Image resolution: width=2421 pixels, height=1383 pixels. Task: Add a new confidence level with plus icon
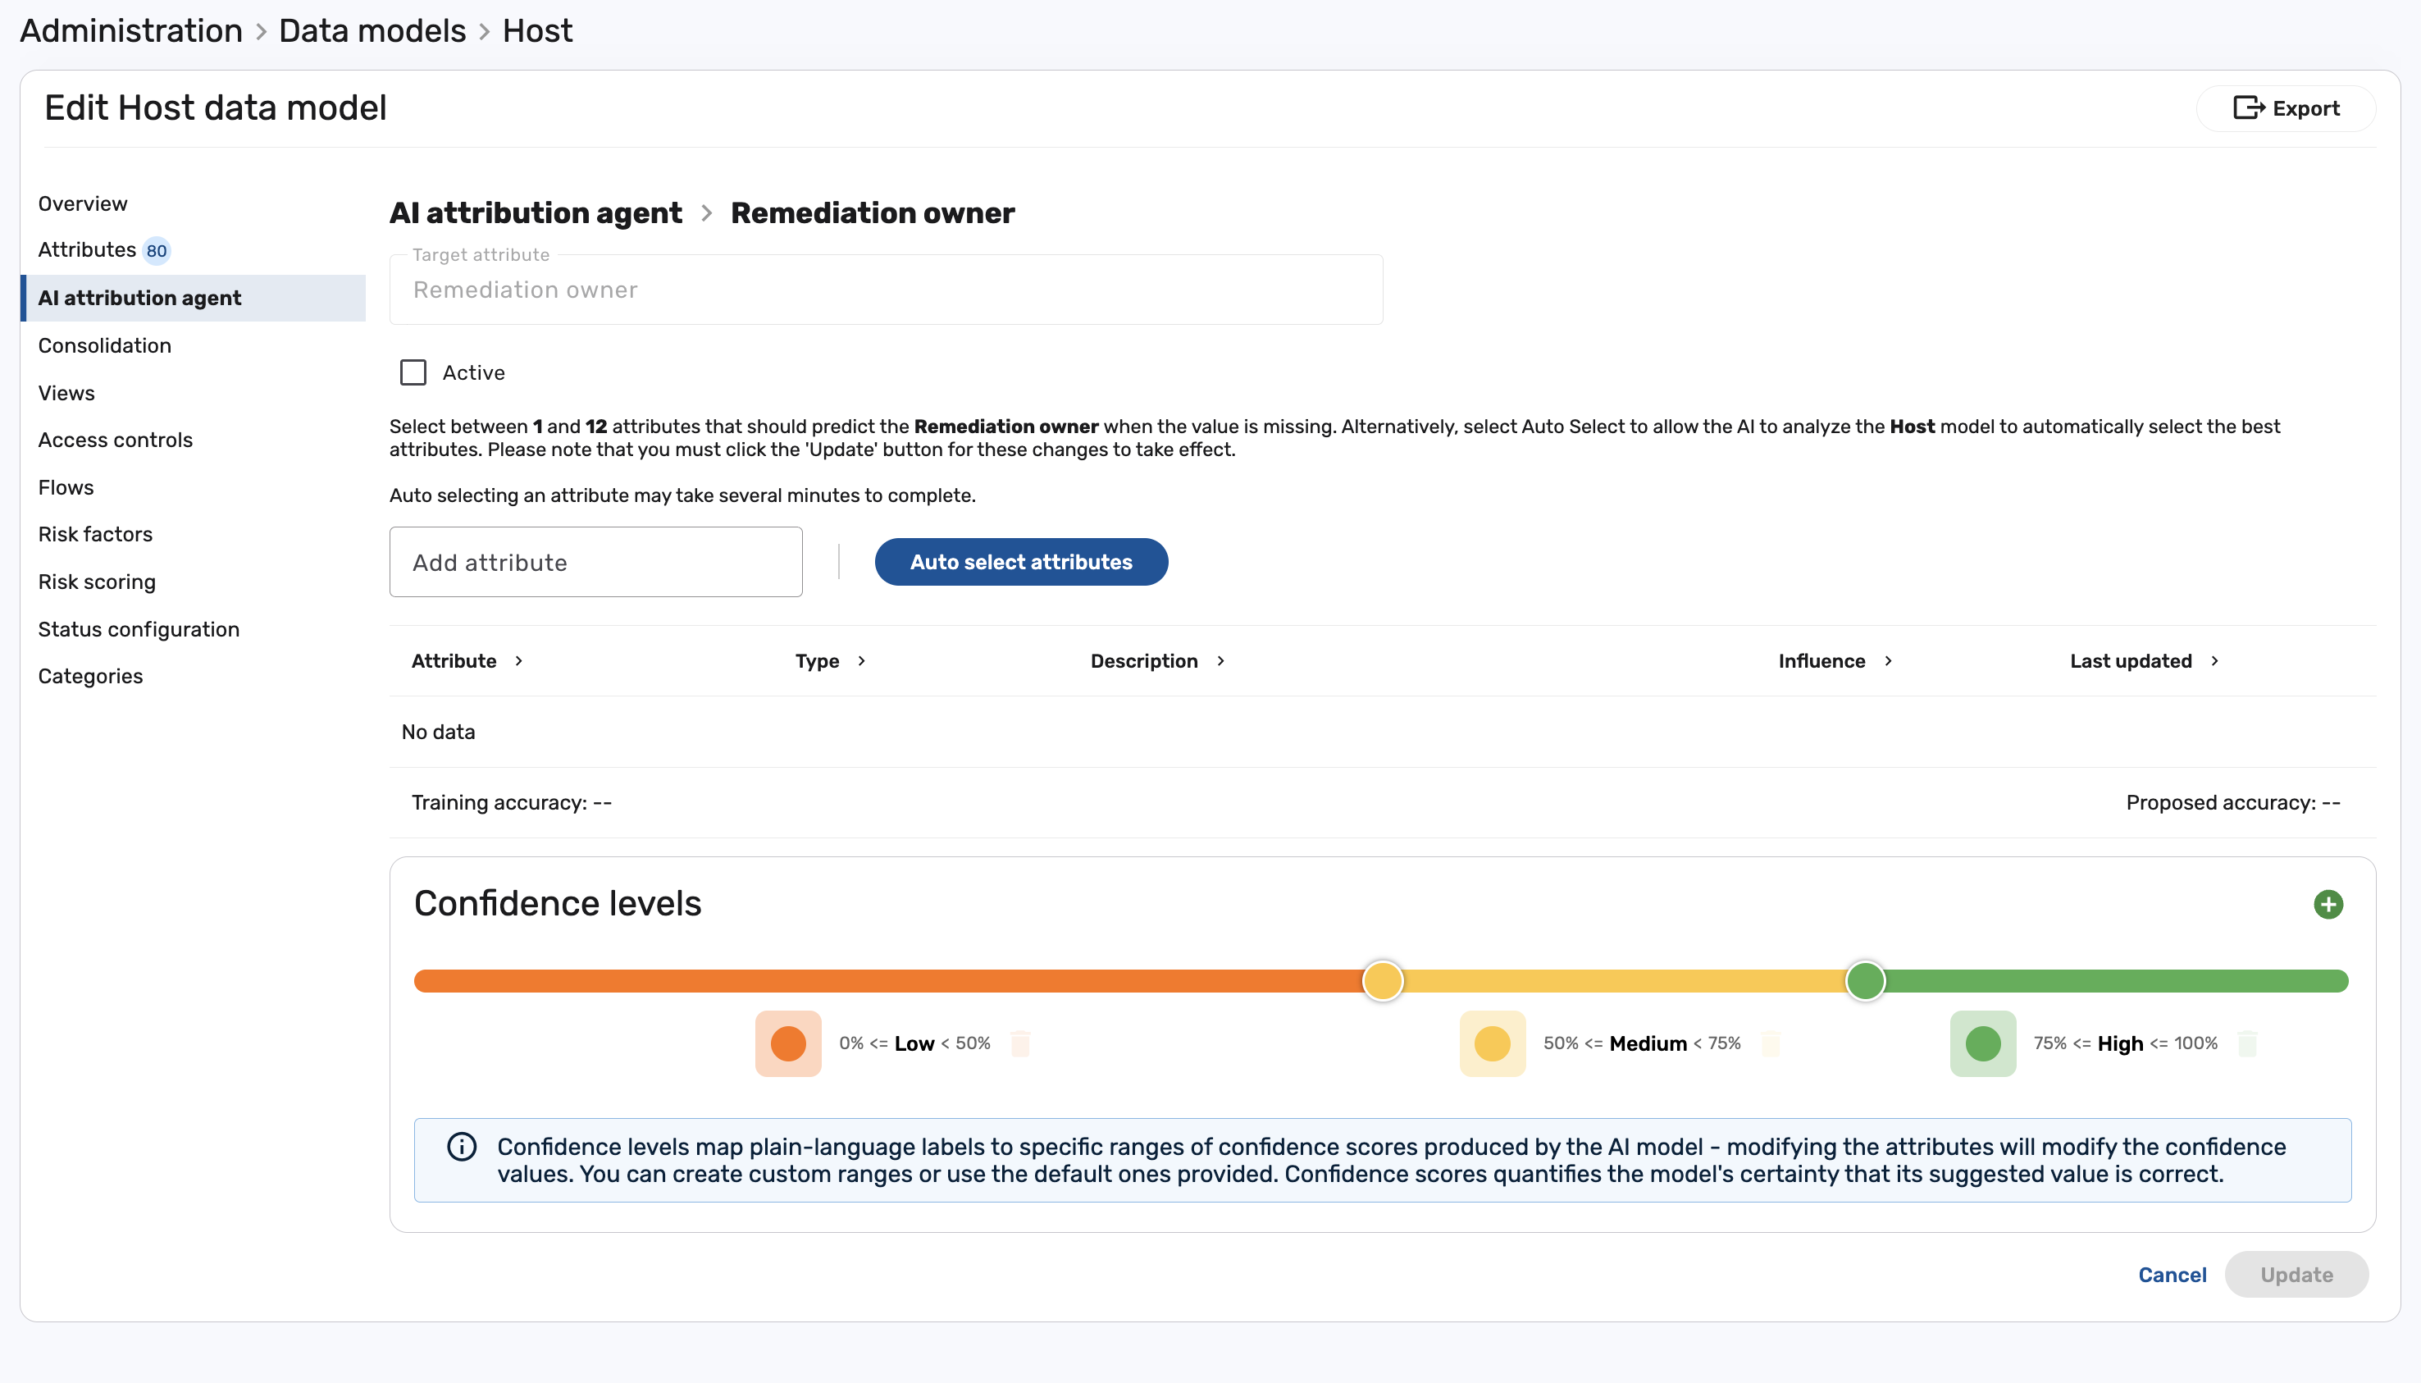click(2328, 904)
